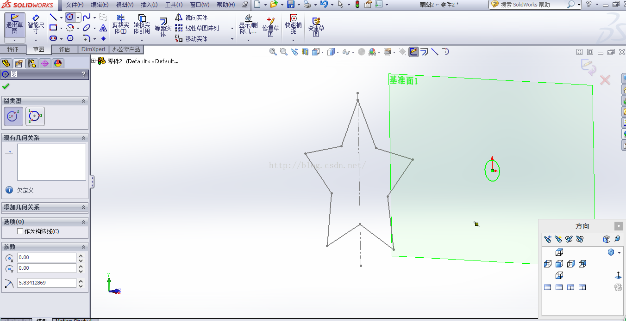Select the Rectangle sketch tool

click(53, 28)
